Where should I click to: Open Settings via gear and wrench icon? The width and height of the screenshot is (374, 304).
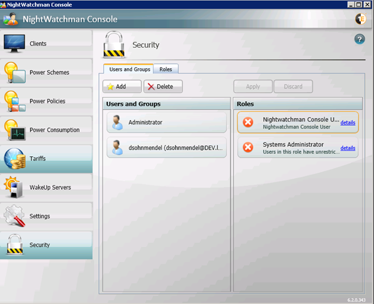click(14, 216)
